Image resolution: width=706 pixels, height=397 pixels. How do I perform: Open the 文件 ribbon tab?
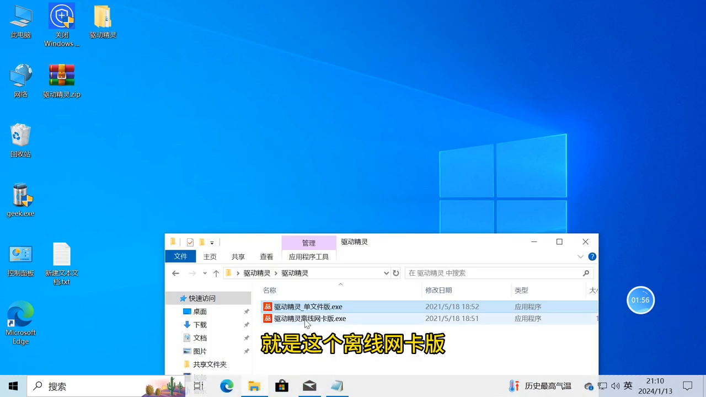point(180,256)
